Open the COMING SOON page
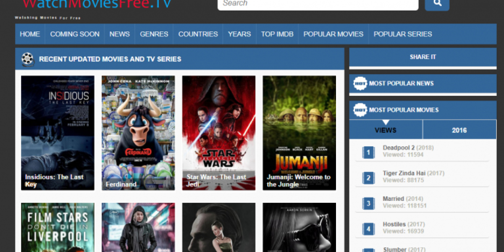This screenshot has height=252, width=504. pyautogui.click(x=75, y=34)
